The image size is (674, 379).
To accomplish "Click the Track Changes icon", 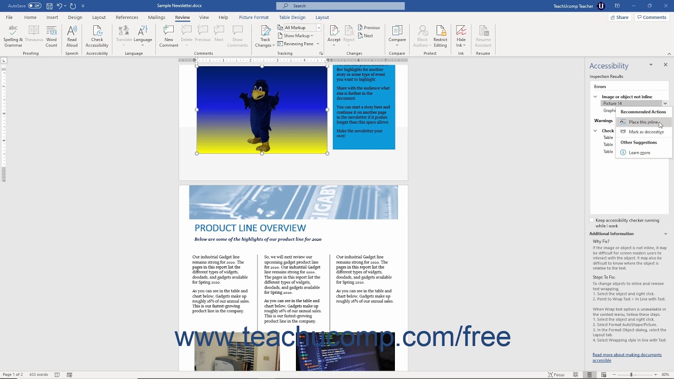I will click(x=265, y=31).
